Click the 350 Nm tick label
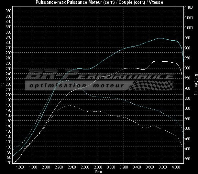This screenshot has height=174, width=198. pos(188,159)
